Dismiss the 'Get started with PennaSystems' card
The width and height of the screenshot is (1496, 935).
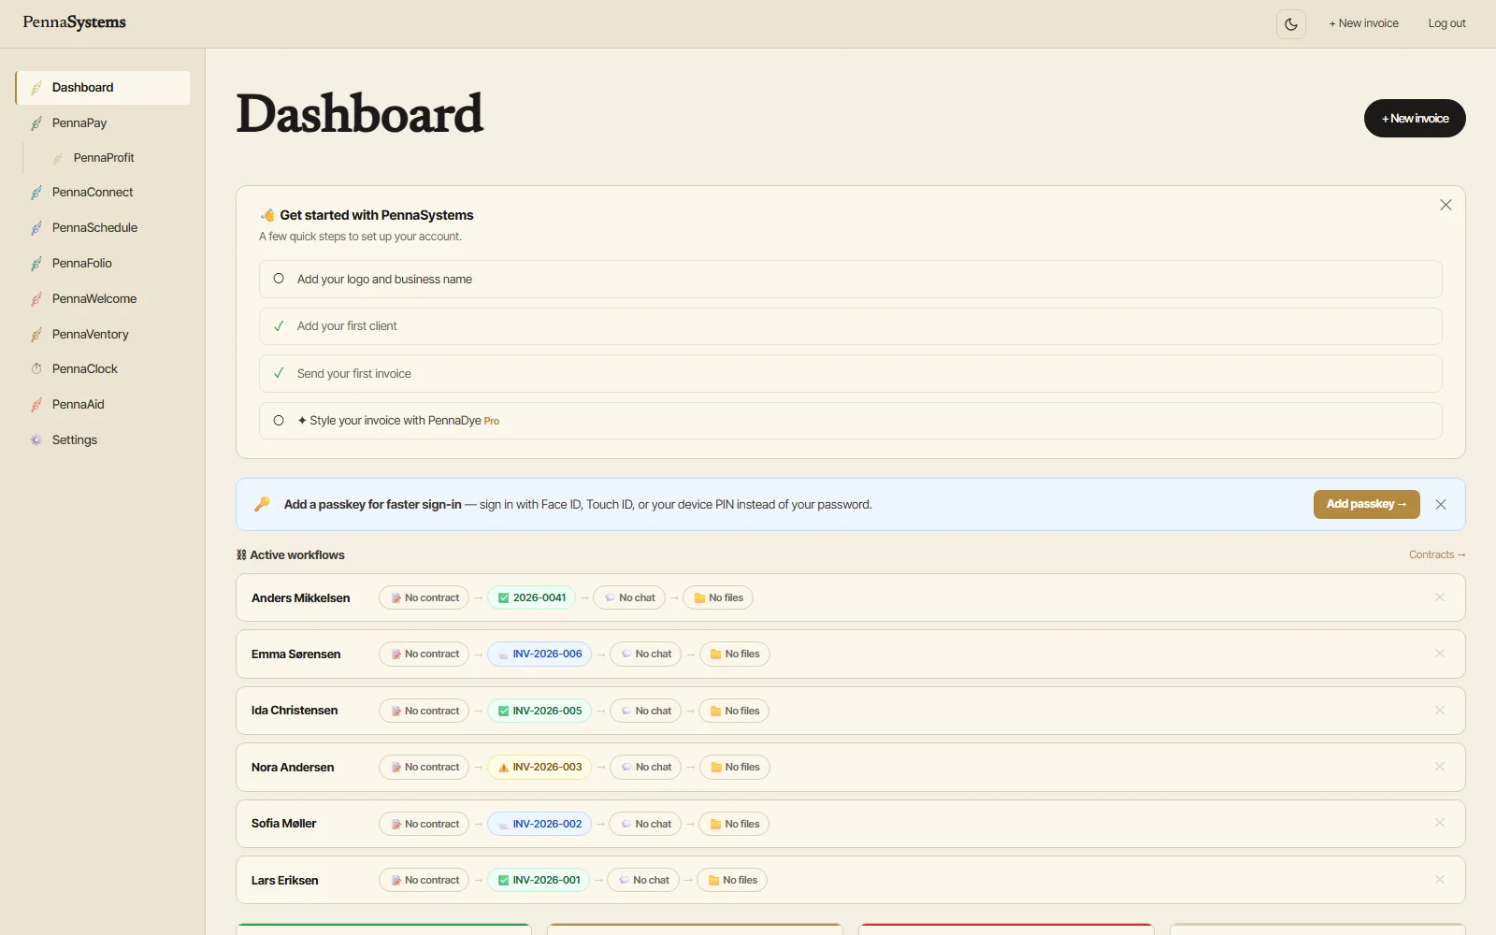(x=1446, y=205)
